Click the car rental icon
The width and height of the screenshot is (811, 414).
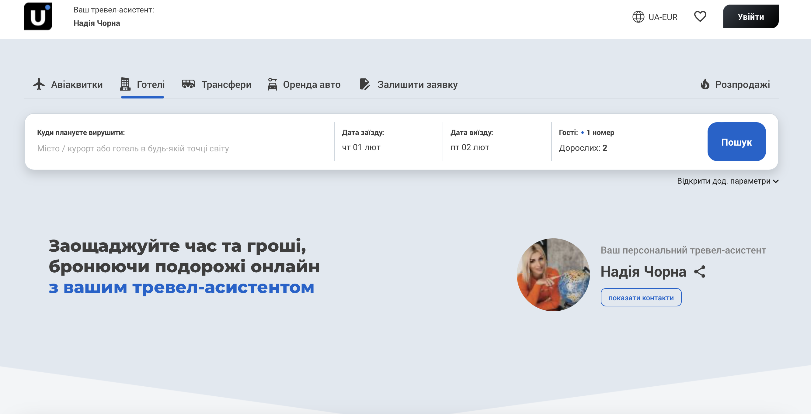pos(273,84)
